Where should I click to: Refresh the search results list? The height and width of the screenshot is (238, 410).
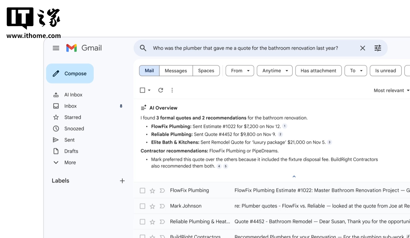point(161,90)
